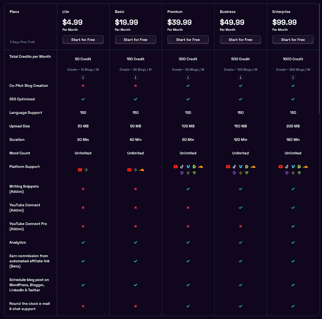Click the Analytics checkmark in Enterprise column
This screenshot has width=322, height=319.
293,242
